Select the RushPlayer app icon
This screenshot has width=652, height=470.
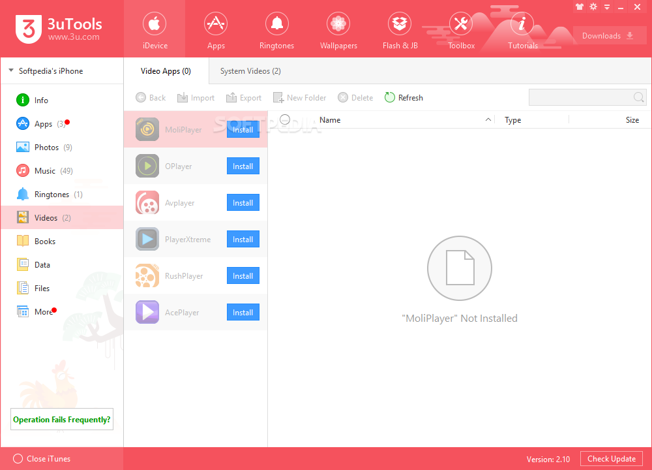147,275
